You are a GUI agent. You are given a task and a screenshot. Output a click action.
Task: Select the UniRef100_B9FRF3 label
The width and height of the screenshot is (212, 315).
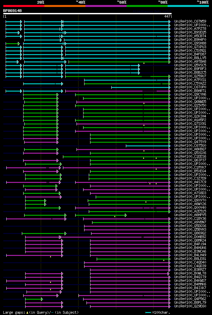(190, 69)
